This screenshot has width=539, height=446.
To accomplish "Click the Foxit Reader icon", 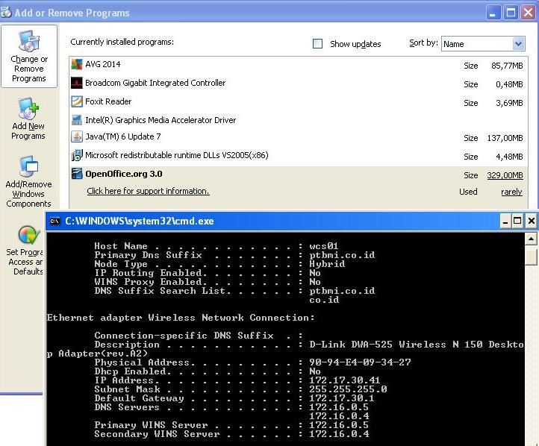I will click(76, 102).
